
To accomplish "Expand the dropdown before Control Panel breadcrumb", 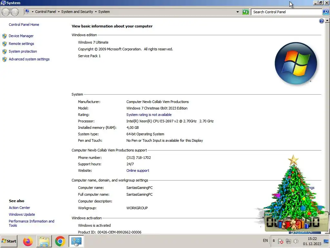I will pos(33,12).
